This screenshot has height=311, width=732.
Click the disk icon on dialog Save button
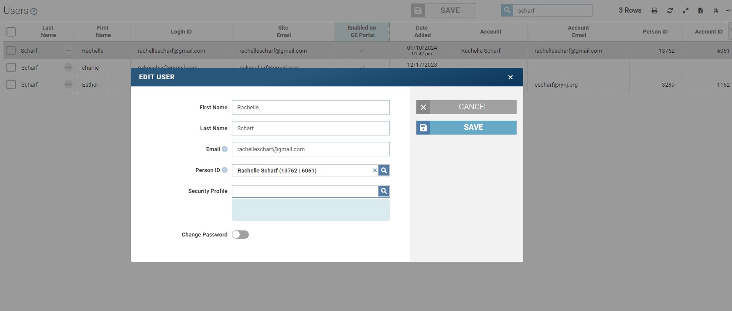pyautogui.click(x=423, y=128)
